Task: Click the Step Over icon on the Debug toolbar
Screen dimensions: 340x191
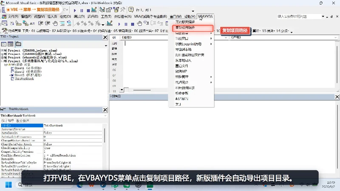Action: coord(153,23)
